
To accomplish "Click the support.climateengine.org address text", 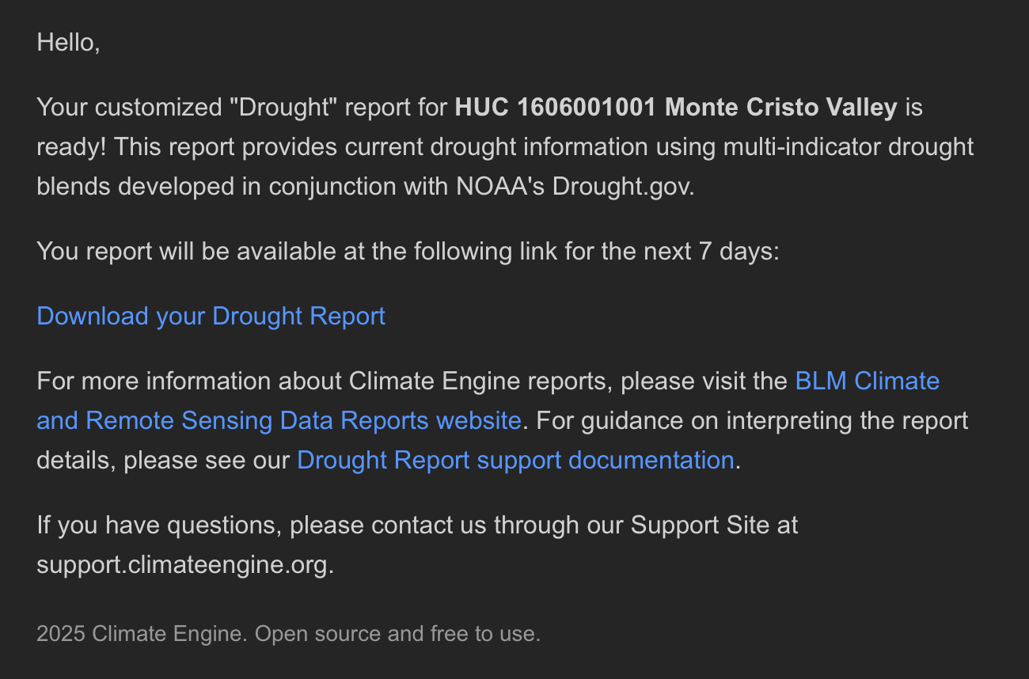I will coord(184,565).
